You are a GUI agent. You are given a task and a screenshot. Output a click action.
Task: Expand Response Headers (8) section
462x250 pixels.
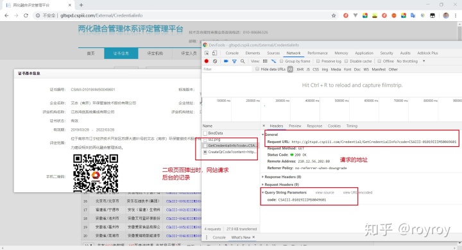(263, 177)
